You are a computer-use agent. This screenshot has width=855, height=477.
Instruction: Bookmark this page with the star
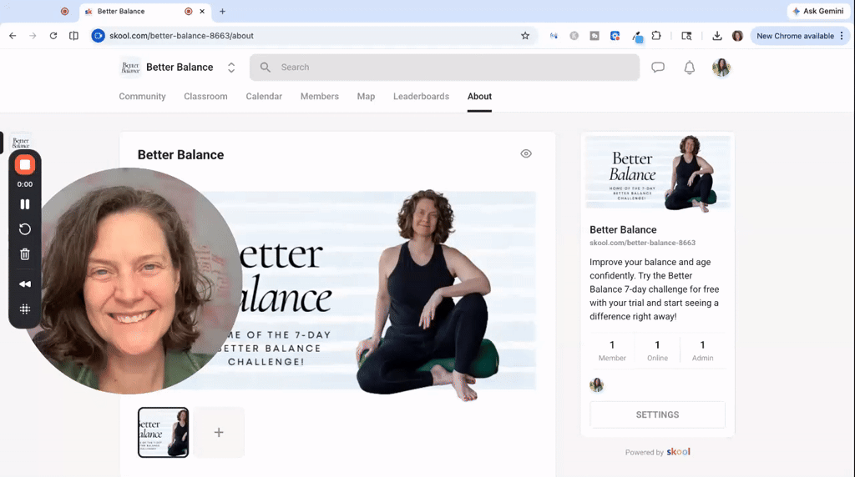(x=525, y=36)
